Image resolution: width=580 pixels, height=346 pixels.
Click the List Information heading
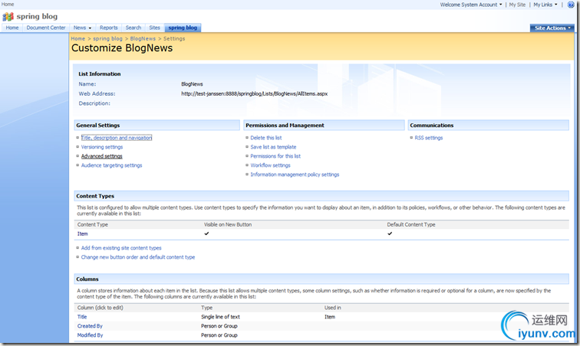click(100, 73)
